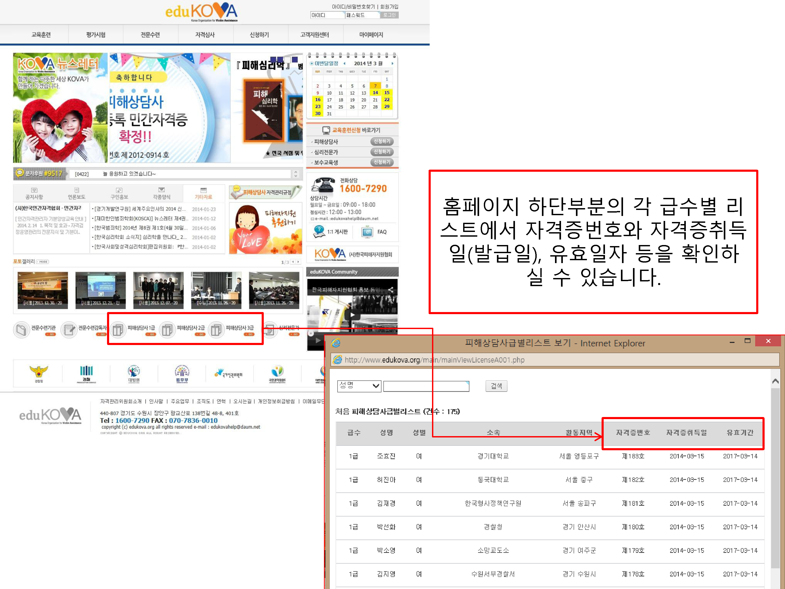Click 신청하기 next to 피해상담사

[x=382, y=141]
